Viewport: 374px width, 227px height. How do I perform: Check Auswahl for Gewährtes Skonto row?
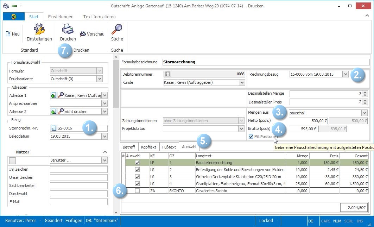[x=137, y=191]
